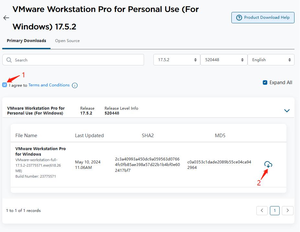Open the Terms and Conditions link
The image size is (300, 232).
point(49,85)
